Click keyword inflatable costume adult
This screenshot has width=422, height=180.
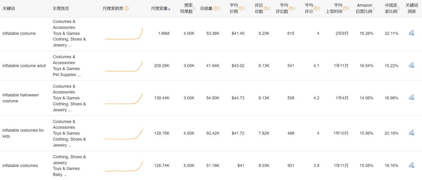pyautogui.click(x=24, y=66)
